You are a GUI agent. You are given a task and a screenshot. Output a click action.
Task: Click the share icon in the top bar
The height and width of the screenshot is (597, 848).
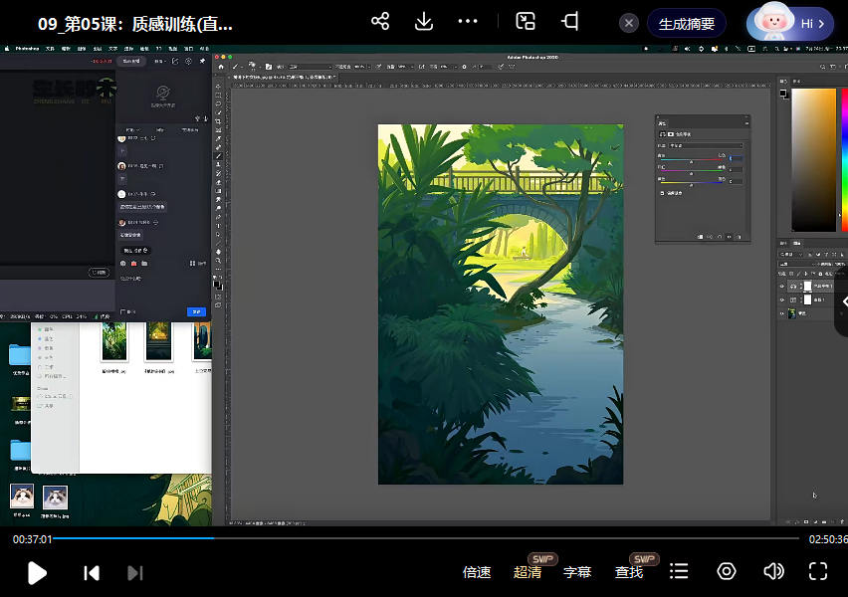(x=379, y=22)
